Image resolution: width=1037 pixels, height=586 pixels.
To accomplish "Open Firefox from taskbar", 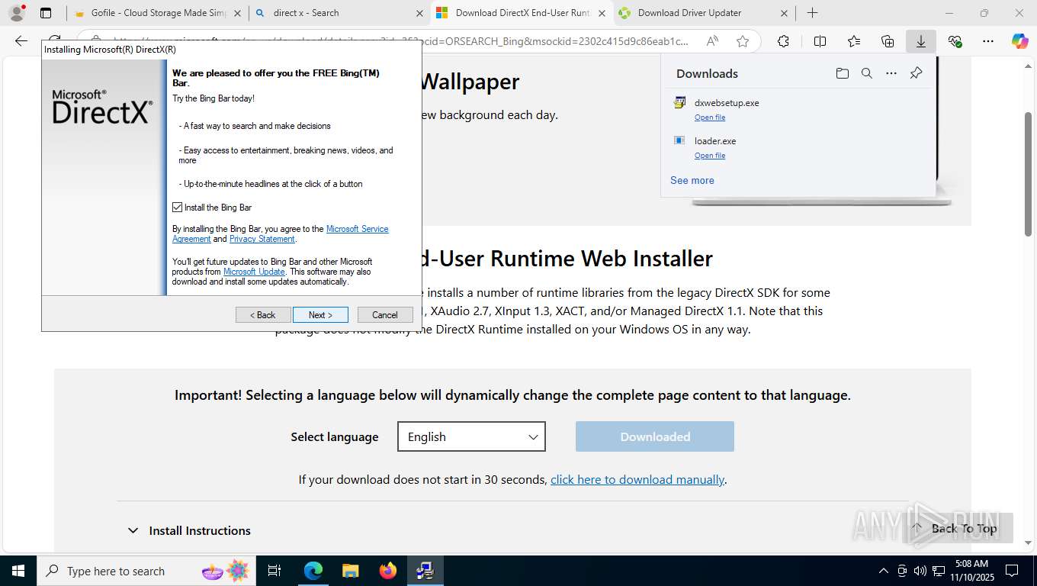I will coord(388,571).
